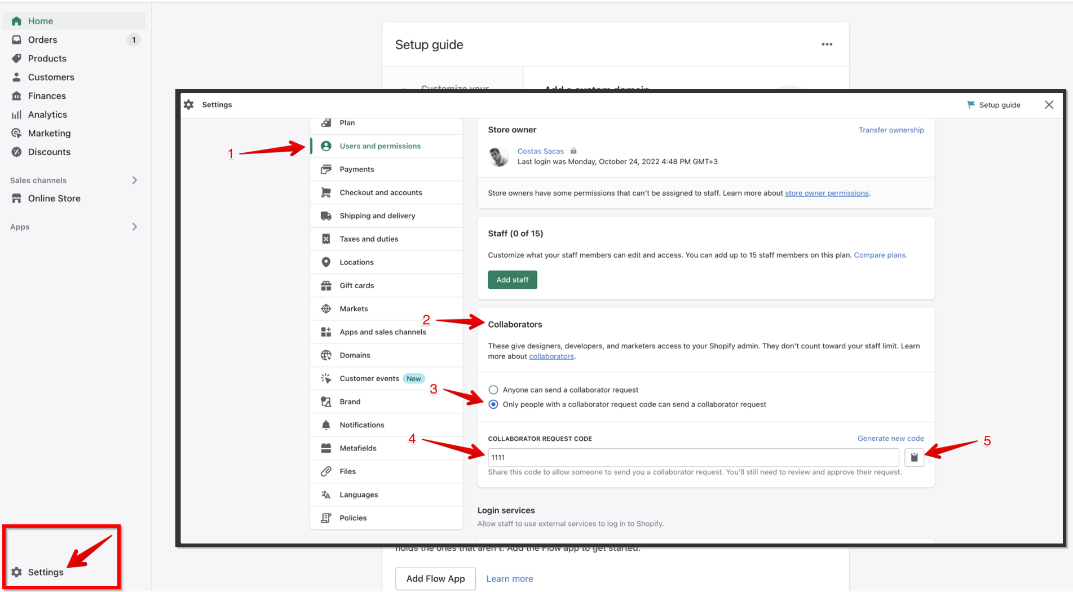Click the Locations pin icon
Image resolution: width=1073 pixels, height=592 pixels.
tap(326, 262)
